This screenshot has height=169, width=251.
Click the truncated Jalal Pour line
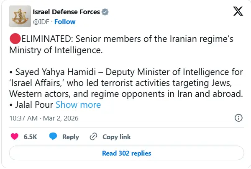[x=32, y=104]
